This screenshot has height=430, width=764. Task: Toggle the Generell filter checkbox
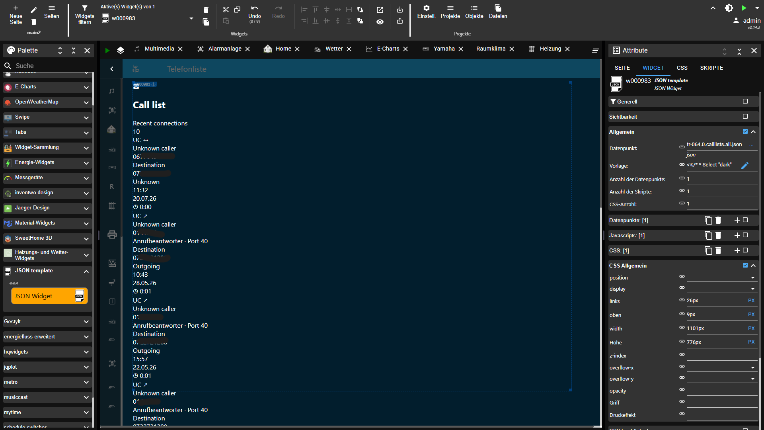click(745, 101)
